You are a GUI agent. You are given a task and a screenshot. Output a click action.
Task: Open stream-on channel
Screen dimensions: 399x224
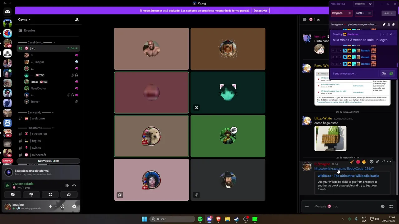tap(48, 134)
